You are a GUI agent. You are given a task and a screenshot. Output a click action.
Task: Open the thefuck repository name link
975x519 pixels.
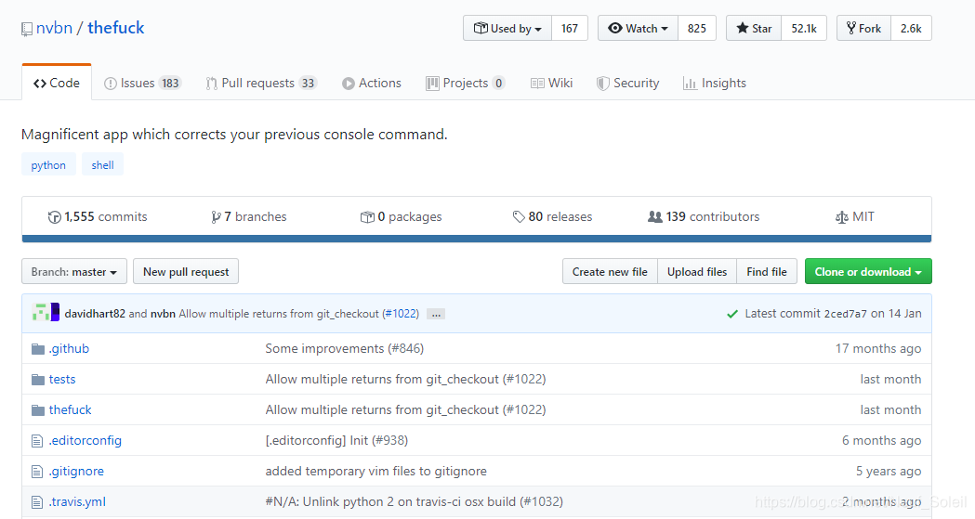point(115,28)
